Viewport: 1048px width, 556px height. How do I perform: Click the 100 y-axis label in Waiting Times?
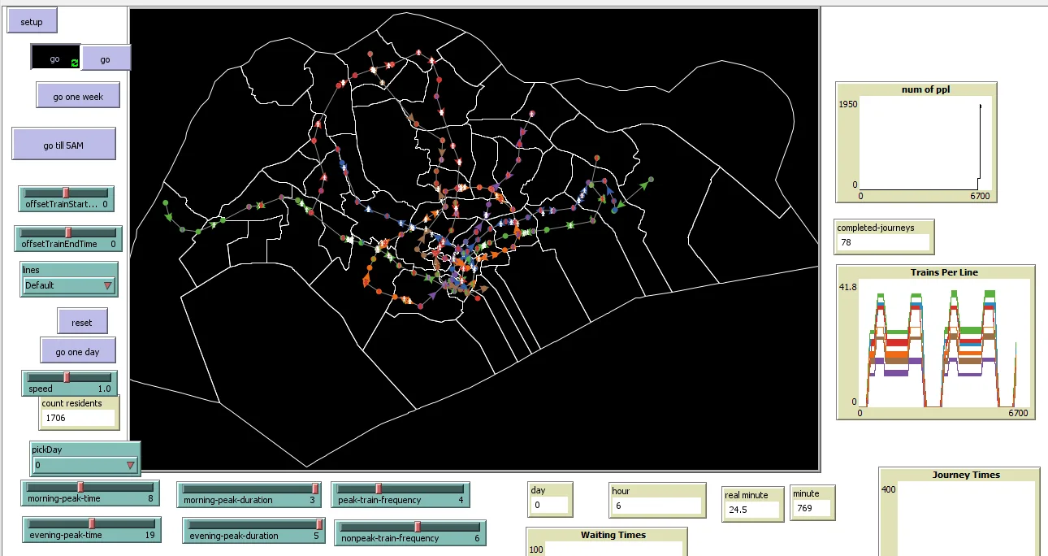536,550
